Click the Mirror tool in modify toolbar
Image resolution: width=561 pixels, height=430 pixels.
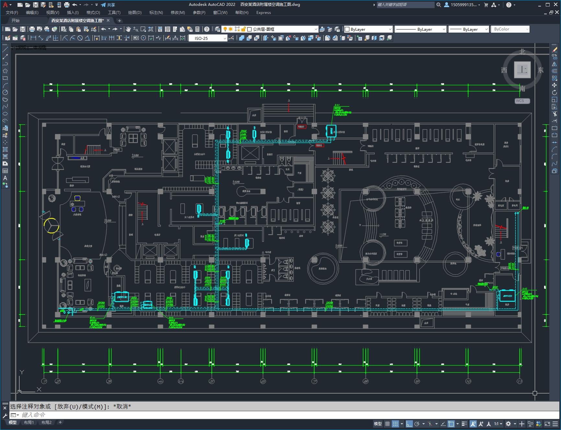click(555, 64)
